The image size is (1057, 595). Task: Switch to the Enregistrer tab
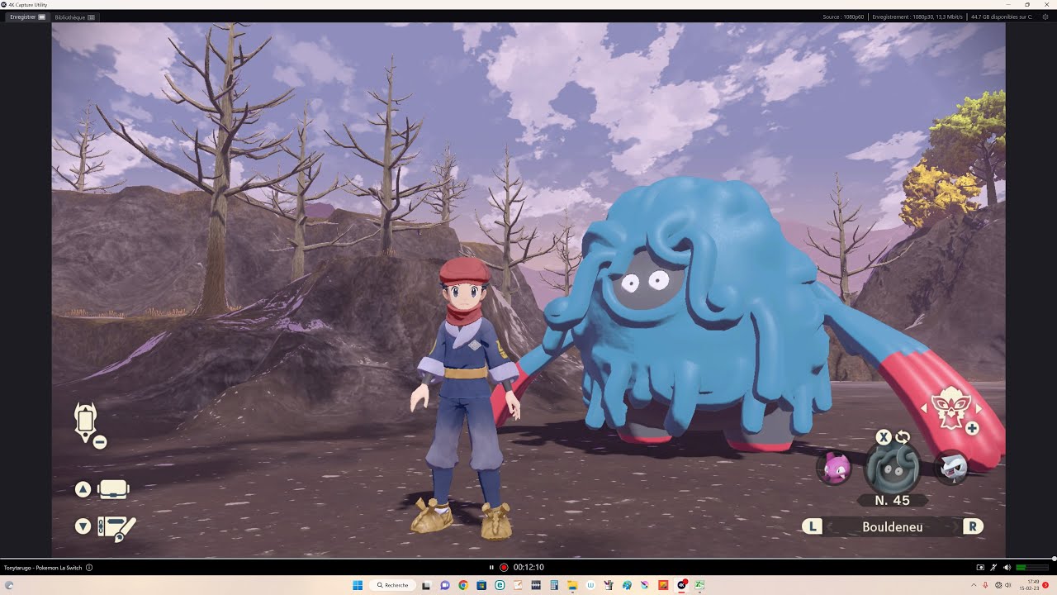[27, 17]
